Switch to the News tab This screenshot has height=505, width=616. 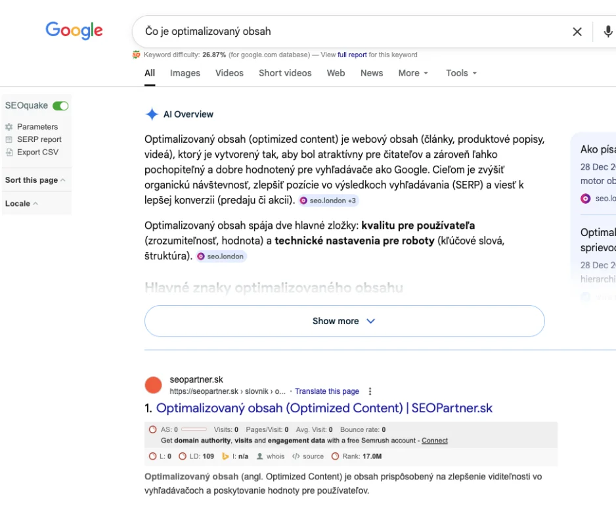point(372,73)
